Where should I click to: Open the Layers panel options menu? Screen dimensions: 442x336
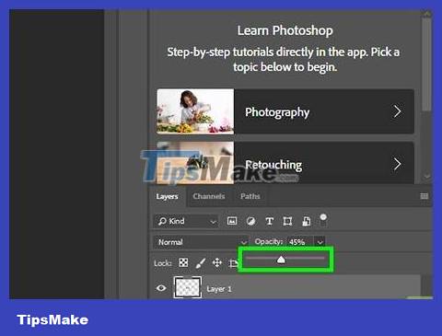425,196
